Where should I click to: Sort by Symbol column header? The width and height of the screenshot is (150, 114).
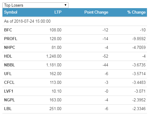11,12
